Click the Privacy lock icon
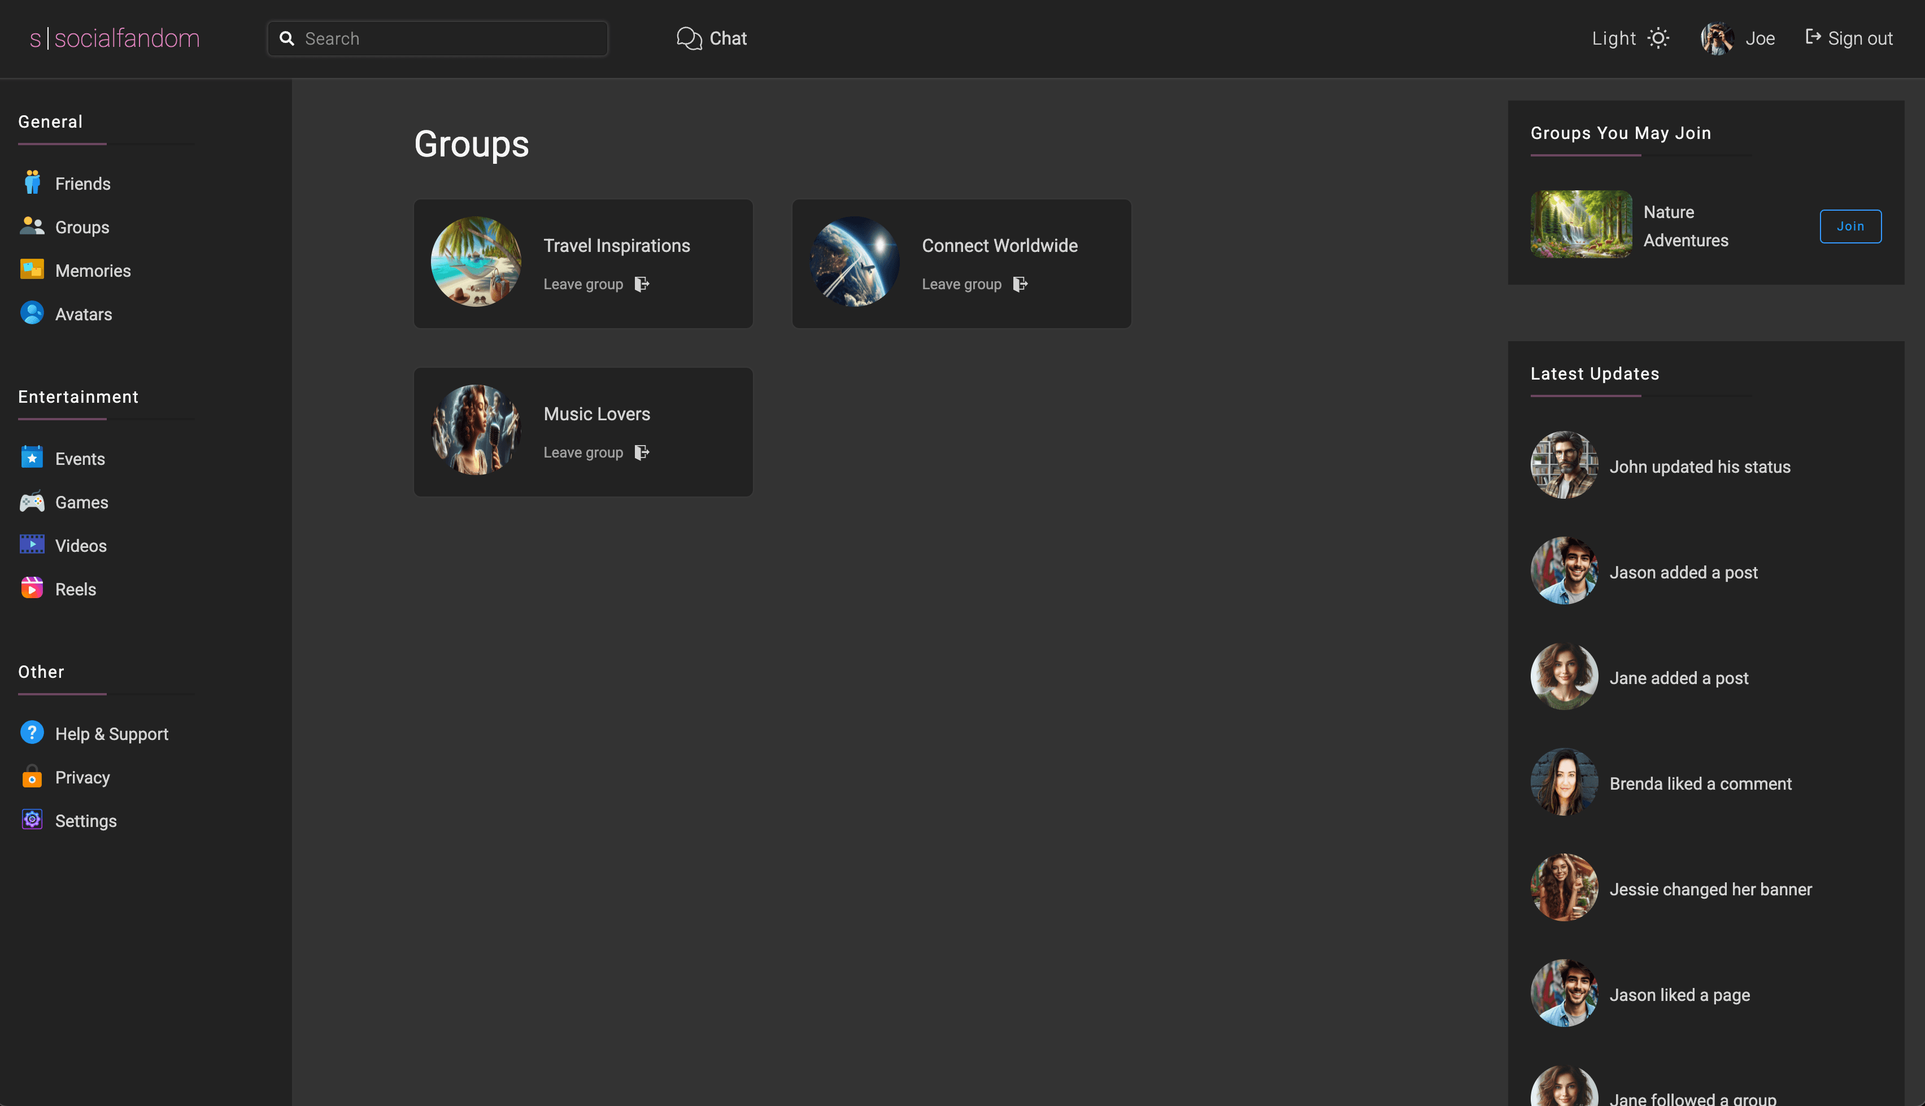1925x1106 pixels. [32, 776]
